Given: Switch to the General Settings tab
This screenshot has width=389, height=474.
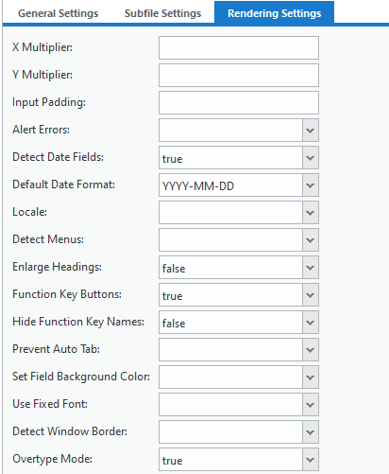Looking at the screenshot, I should pos(58,13).
